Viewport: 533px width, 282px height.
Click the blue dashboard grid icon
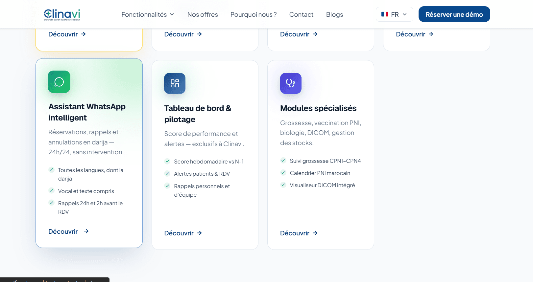point(175,83)
